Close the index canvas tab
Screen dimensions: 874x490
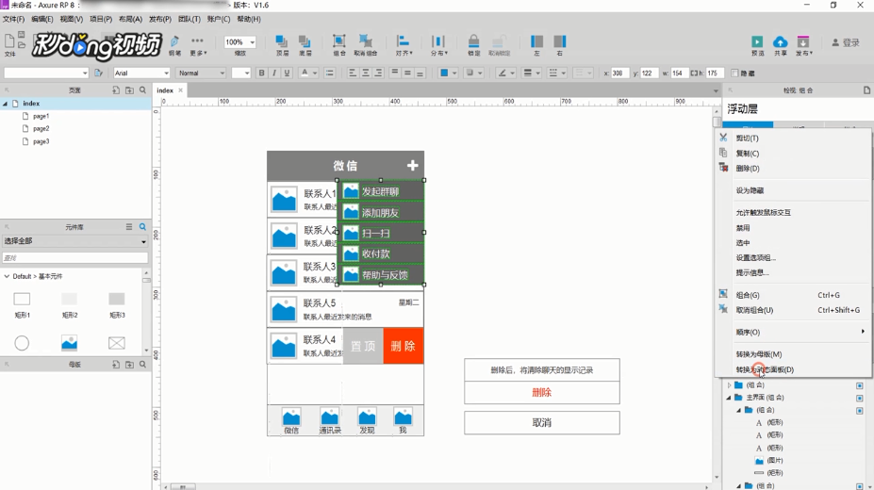(181, 90)
